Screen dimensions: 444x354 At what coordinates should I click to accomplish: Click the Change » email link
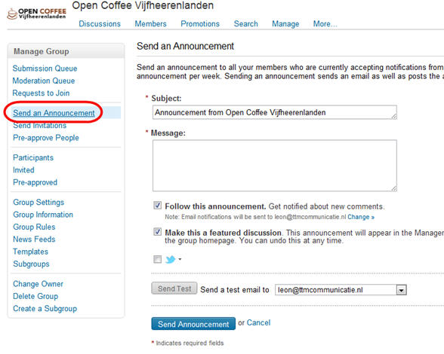[x=361, y=217]
